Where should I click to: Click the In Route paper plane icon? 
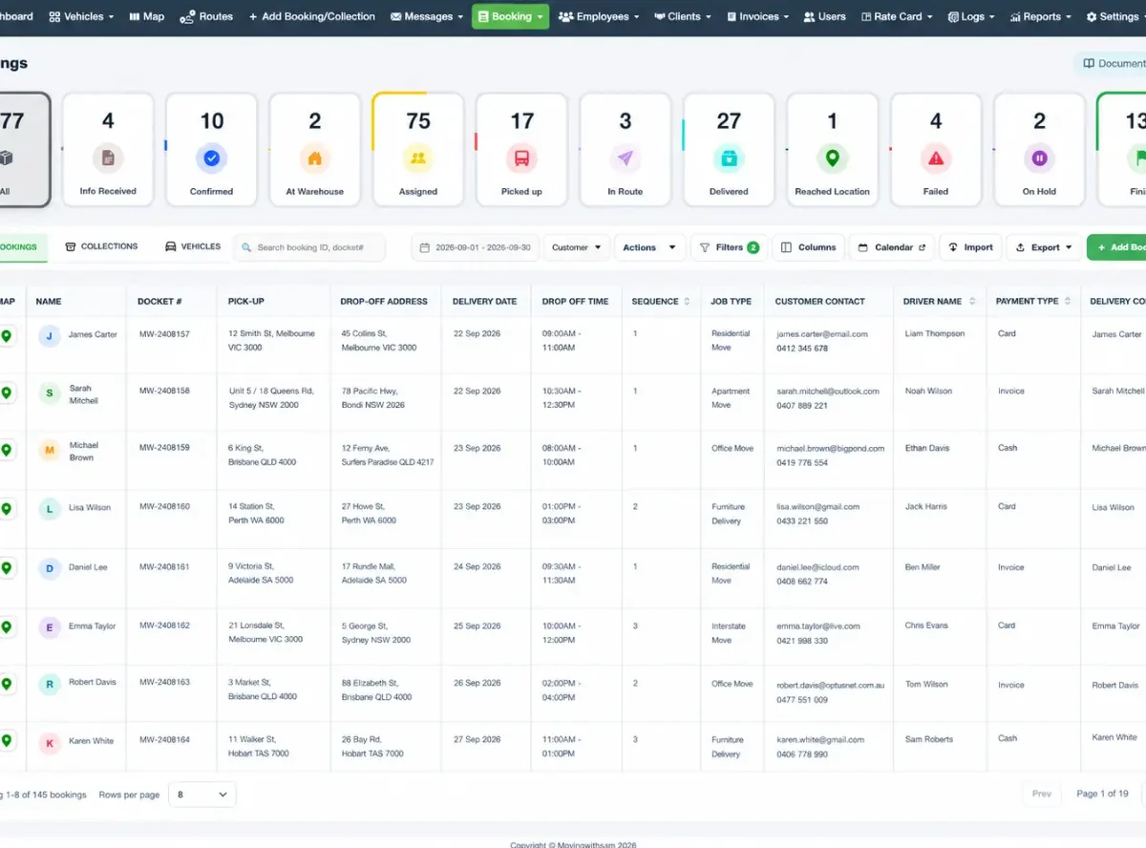[x=625, y=158]
